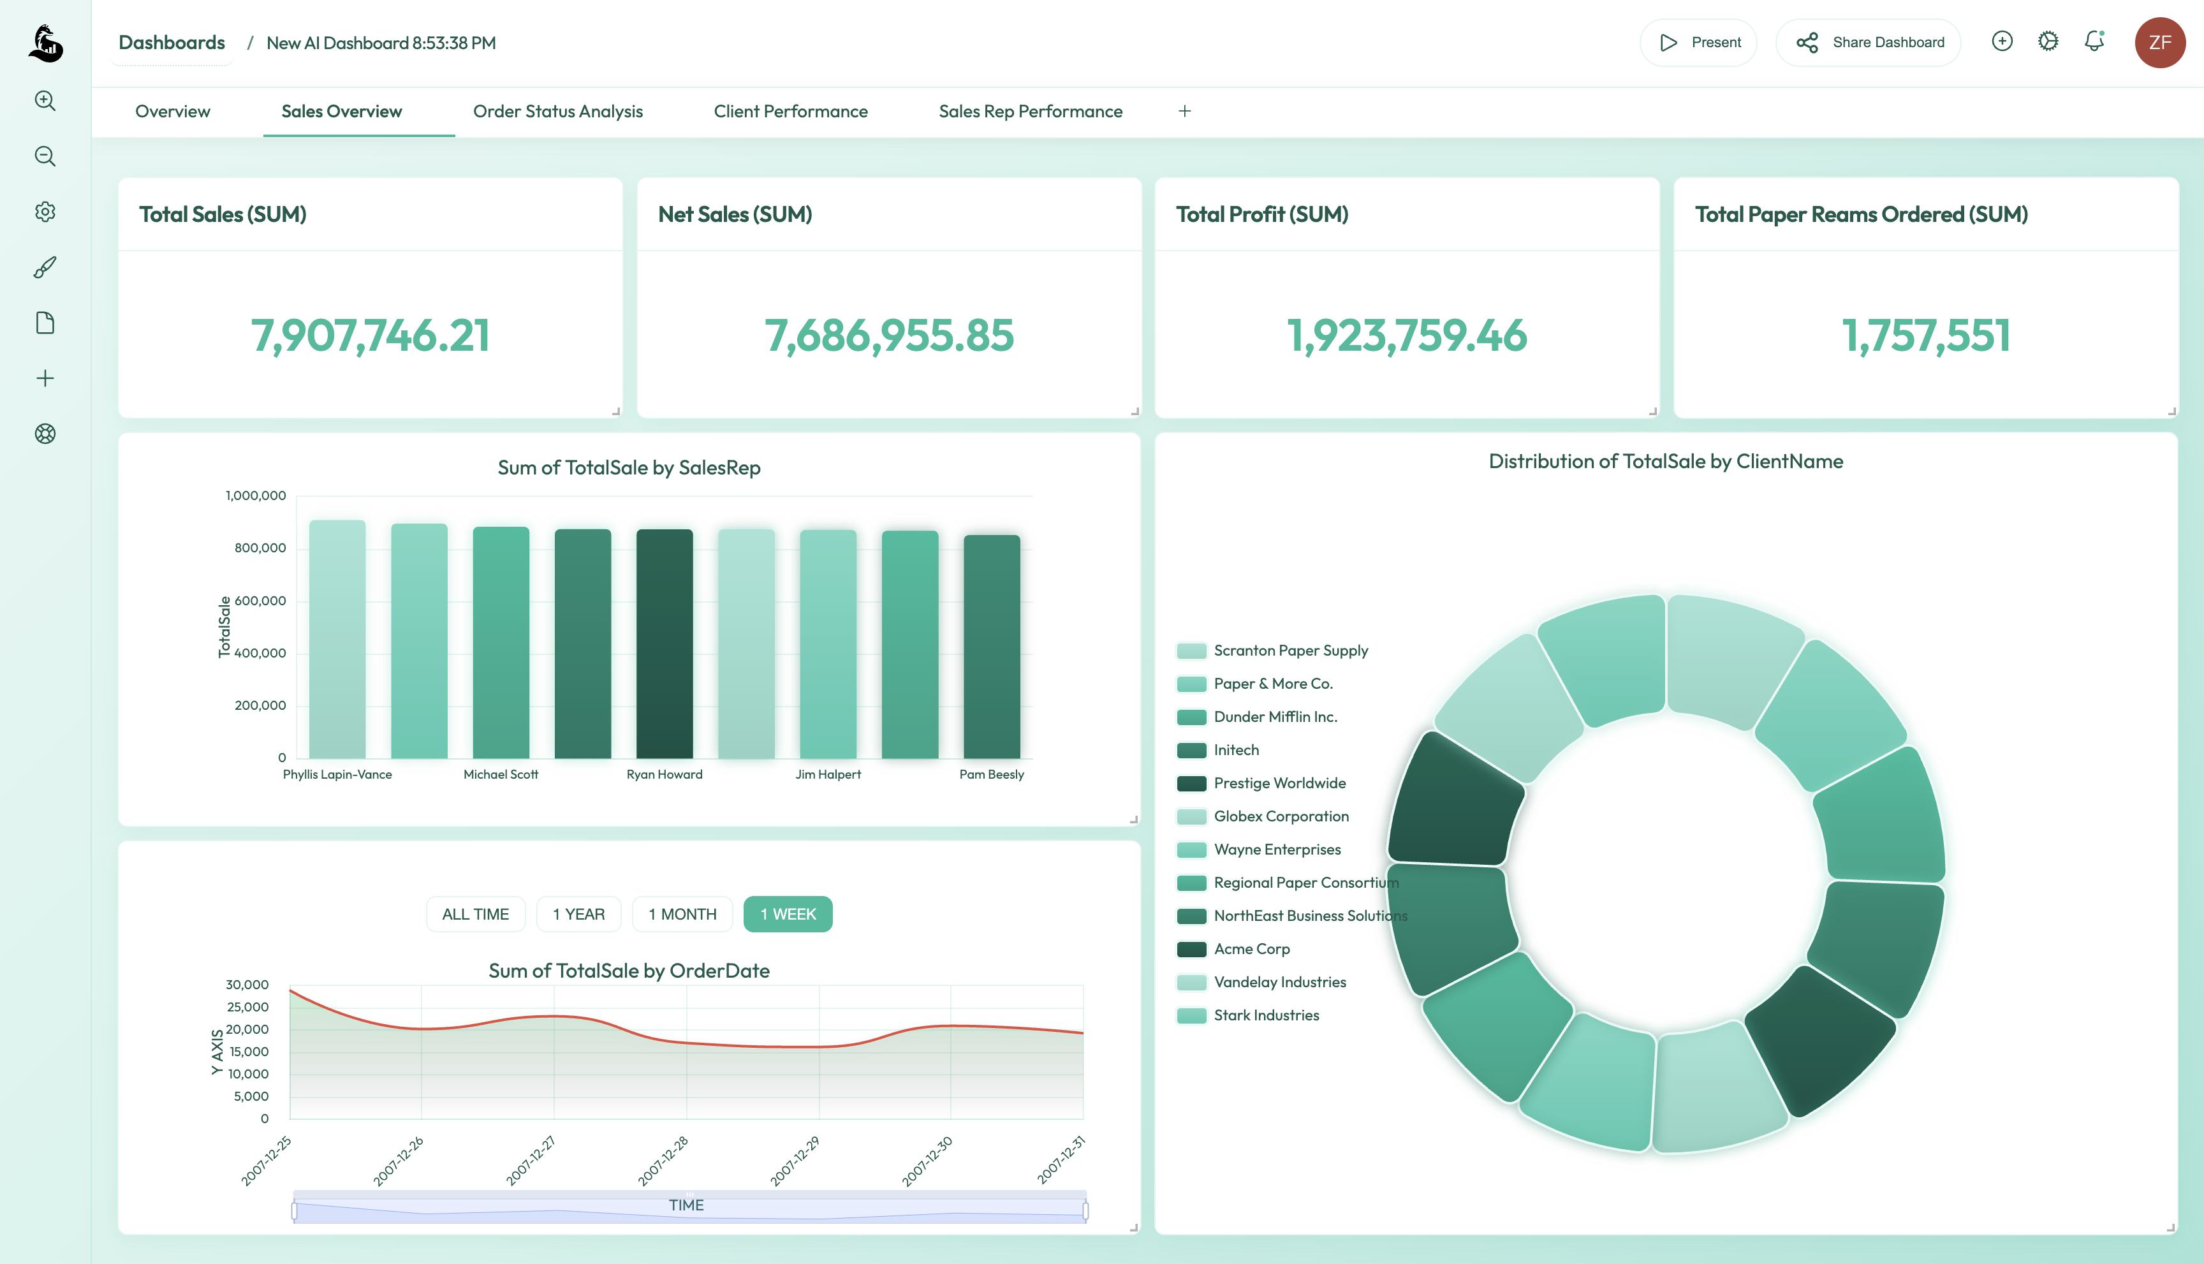Click the Share Dashboard button
2204x1264 pixels.
click(1869, 43)
